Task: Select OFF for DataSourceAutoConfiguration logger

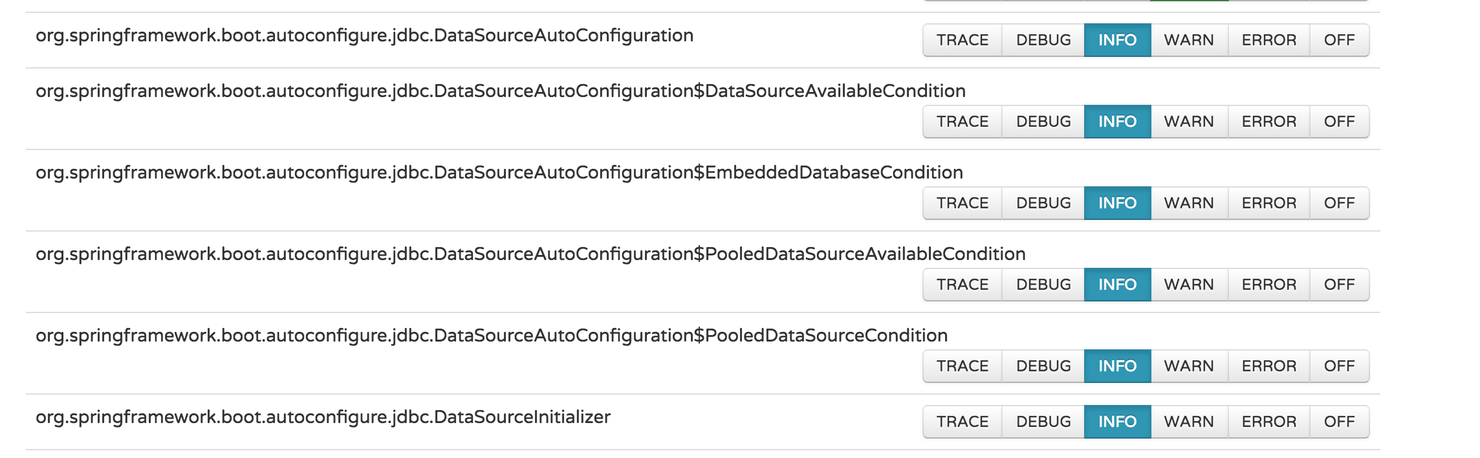Action: 1339,40
